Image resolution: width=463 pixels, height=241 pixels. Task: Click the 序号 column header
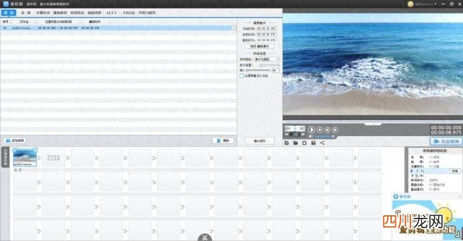[5, 22]
